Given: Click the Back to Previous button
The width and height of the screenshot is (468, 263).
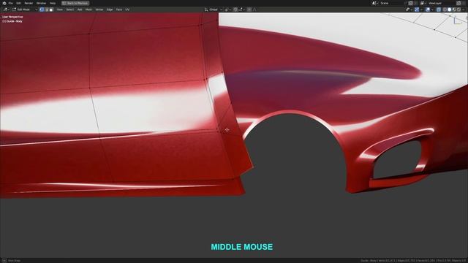Looking at the screenshot, I should 75,3.
